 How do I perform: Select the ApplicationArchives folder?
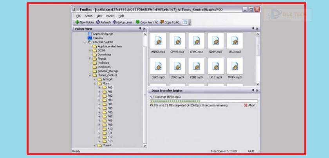[110, 46]
